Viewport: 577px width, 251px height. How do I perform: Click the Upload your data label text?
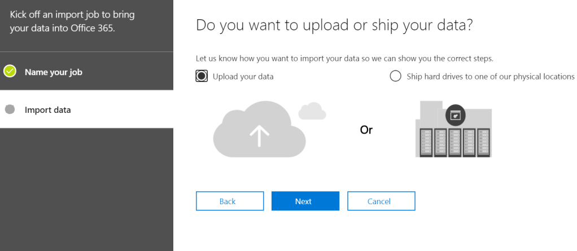[243, 76]
